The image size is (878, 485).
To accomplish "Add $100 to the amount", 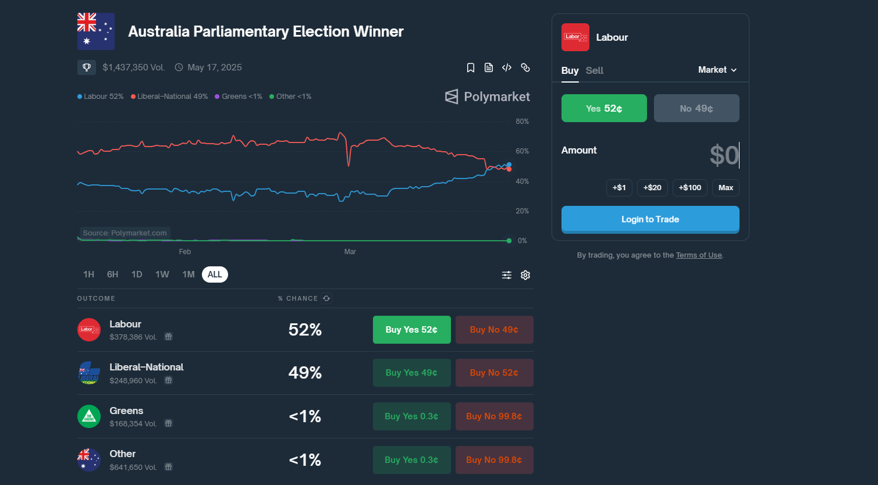I will 690,188.
